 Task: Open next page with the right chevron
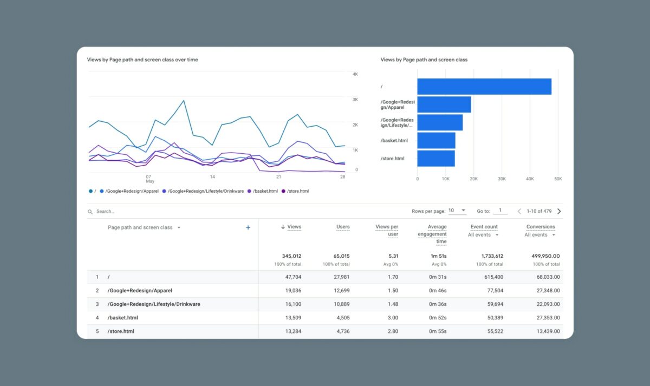559,211
